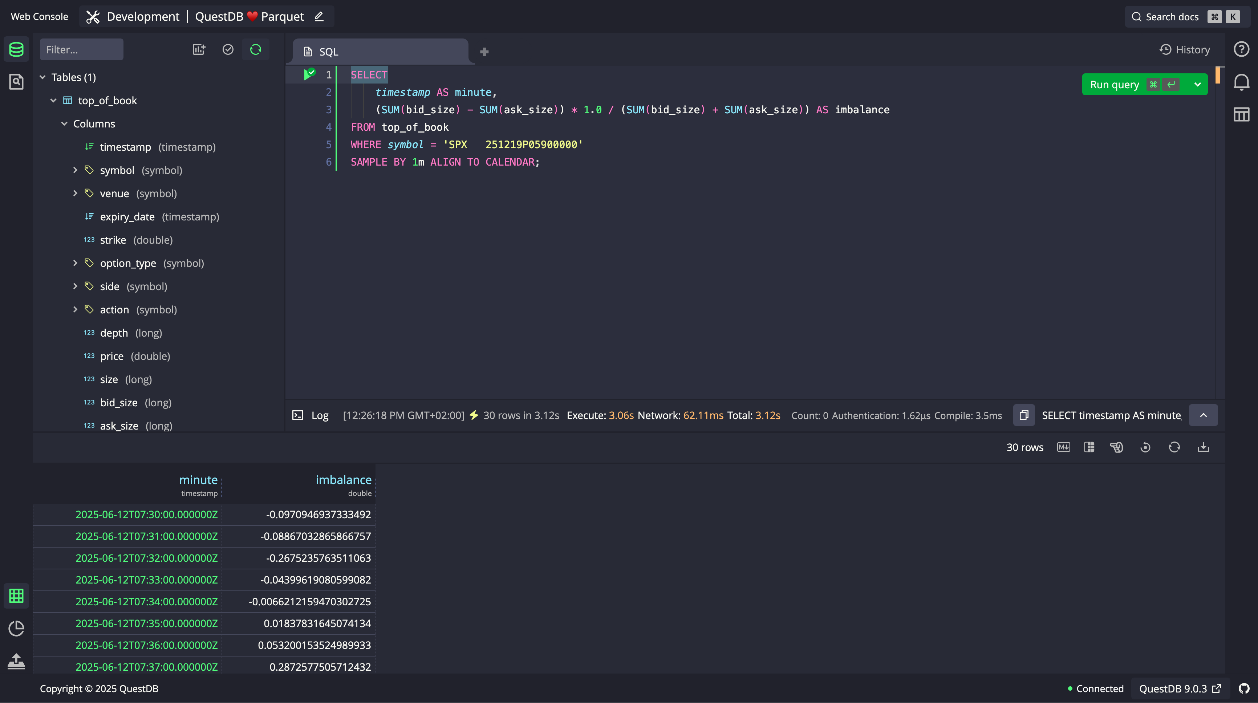The height and width of the screenshot is (703, 1258).
Task: Click the imbalance column header
Action: pyautogui.click(x=343, y=480)
